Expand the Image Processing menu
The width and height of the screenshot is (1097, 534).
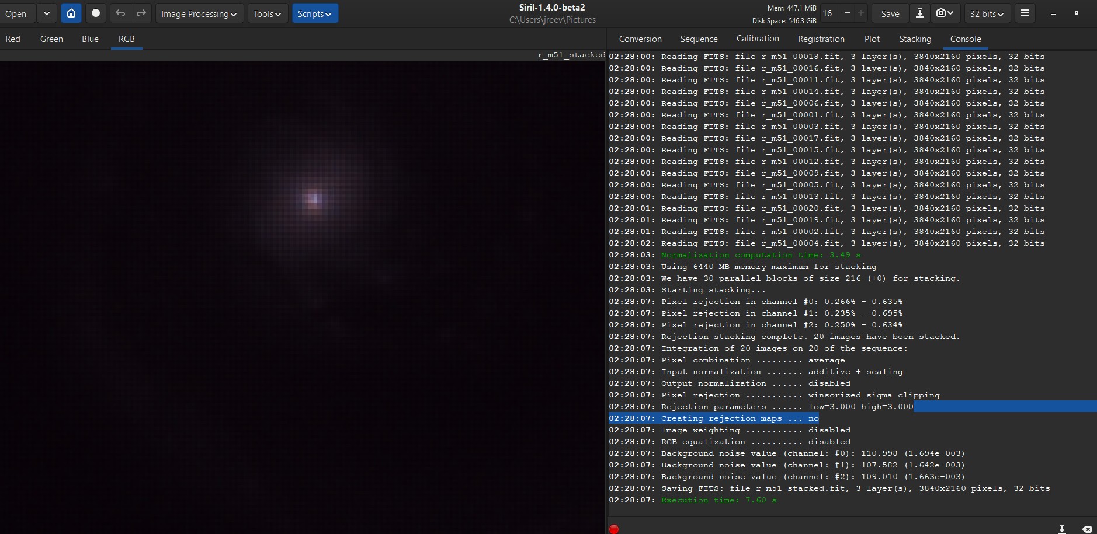[199, 13]
